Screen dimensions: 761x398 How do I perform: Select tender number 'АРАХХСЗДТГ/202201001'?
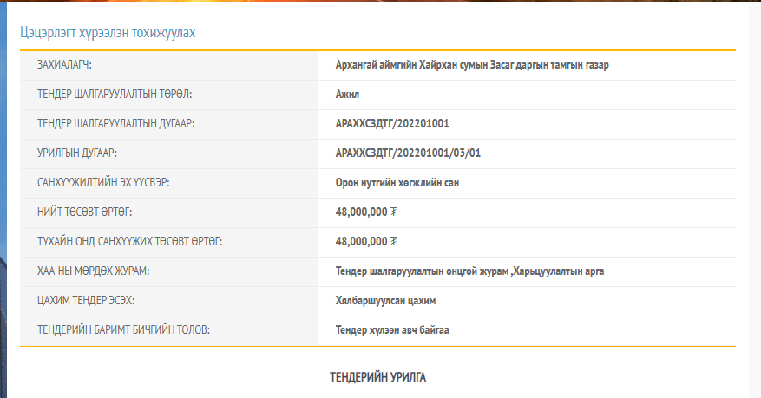(x=391, y=124)
